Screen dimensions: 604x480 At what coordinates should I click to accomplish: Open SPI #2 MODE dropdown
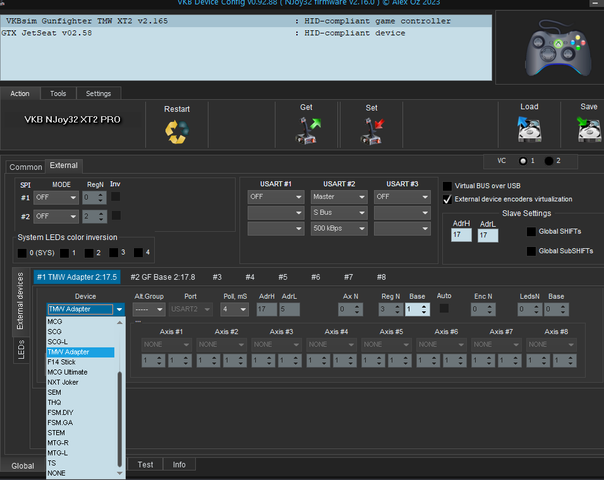pos(56,217)
